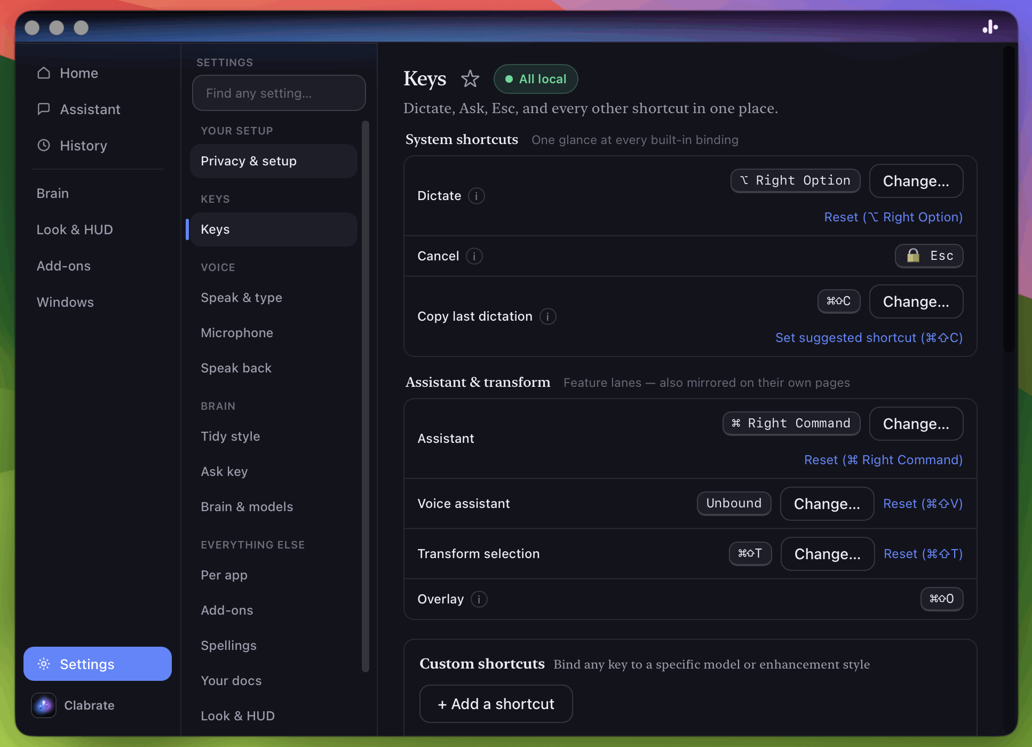Change the Assistant shortcut

click(916, 424)
